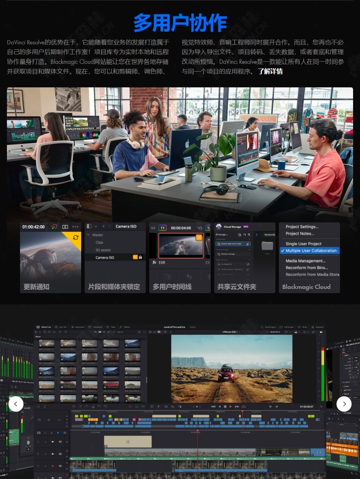This screenshot has height=479, width=360.
Task: Click the viewer timecode 01:02:58:07
Action: 307,406
